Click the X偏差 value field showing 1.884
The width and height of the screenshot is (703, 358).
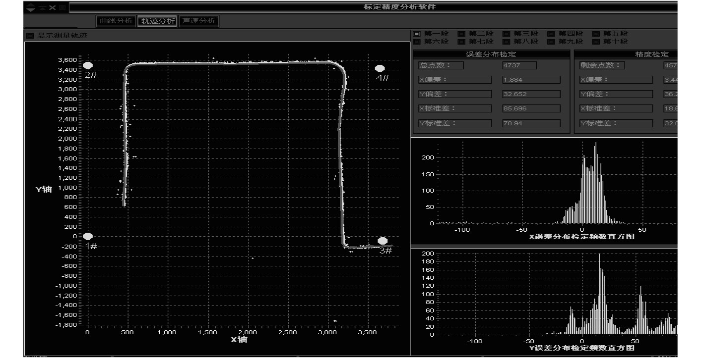531,80
